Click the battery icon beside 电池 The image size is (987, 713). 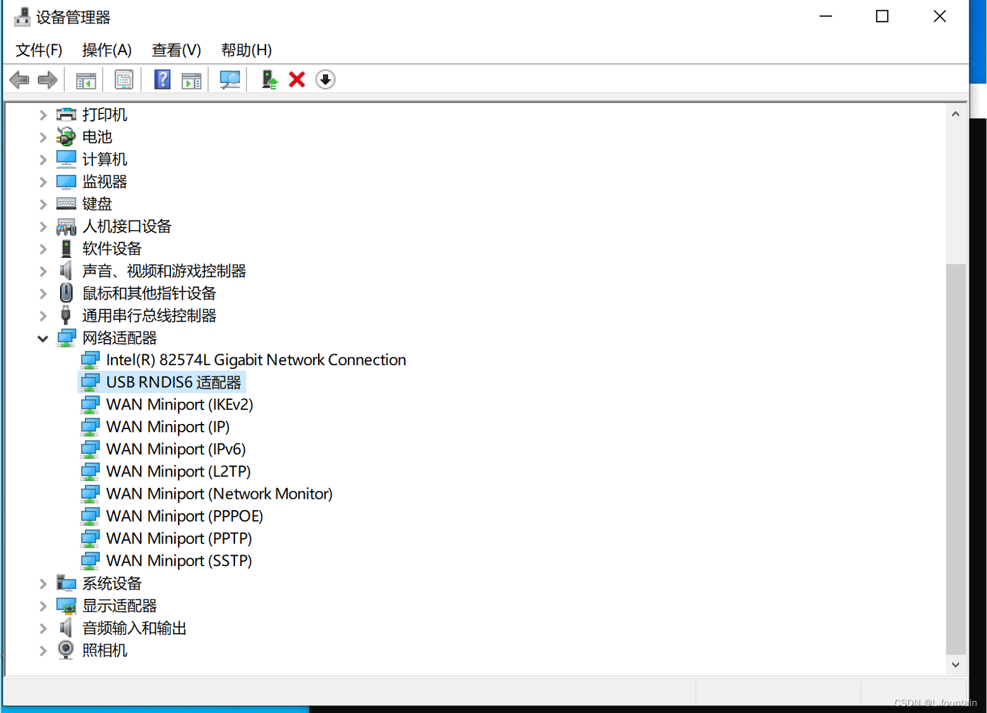(66, 137)
